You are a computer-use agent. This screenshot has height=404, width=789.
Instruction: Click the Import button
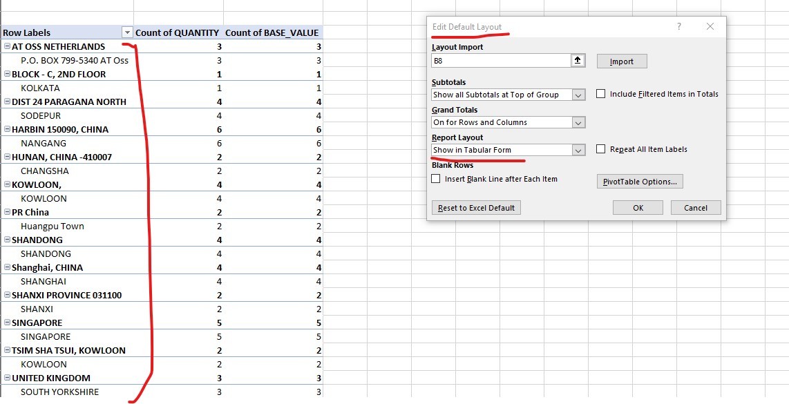621,61
